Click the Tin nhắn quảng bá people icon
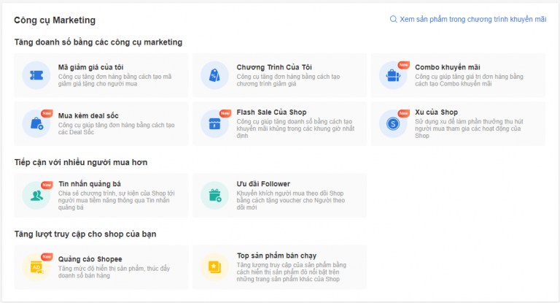The image size is (560, 303). 36,196
